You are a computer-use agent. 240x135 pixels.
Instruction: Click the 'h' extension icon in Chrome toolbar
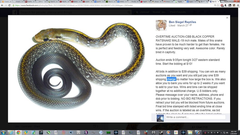230,5
